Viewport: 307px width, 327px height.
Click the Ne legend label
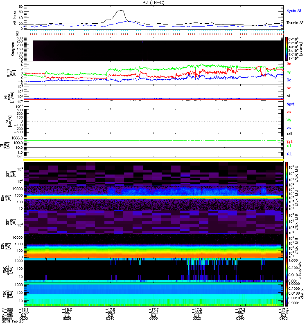289,88
